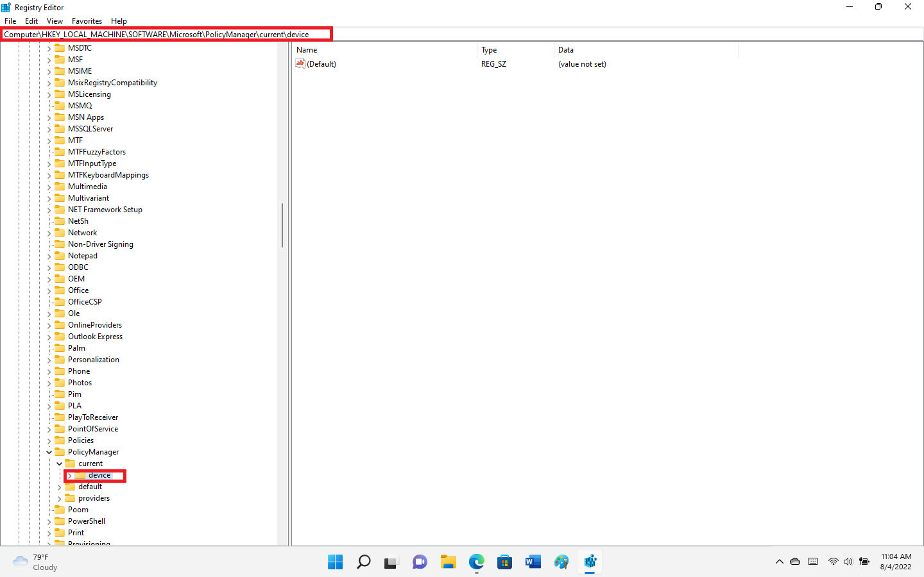Sort values by Type column header
Image resolution: width=924 pixels, height=577 pixels.
coord(515,50)
